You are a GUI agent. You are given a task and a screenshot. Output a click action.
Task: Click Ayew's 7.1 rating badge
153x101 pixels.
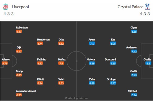pyautogui.click(x=92, y=43)
